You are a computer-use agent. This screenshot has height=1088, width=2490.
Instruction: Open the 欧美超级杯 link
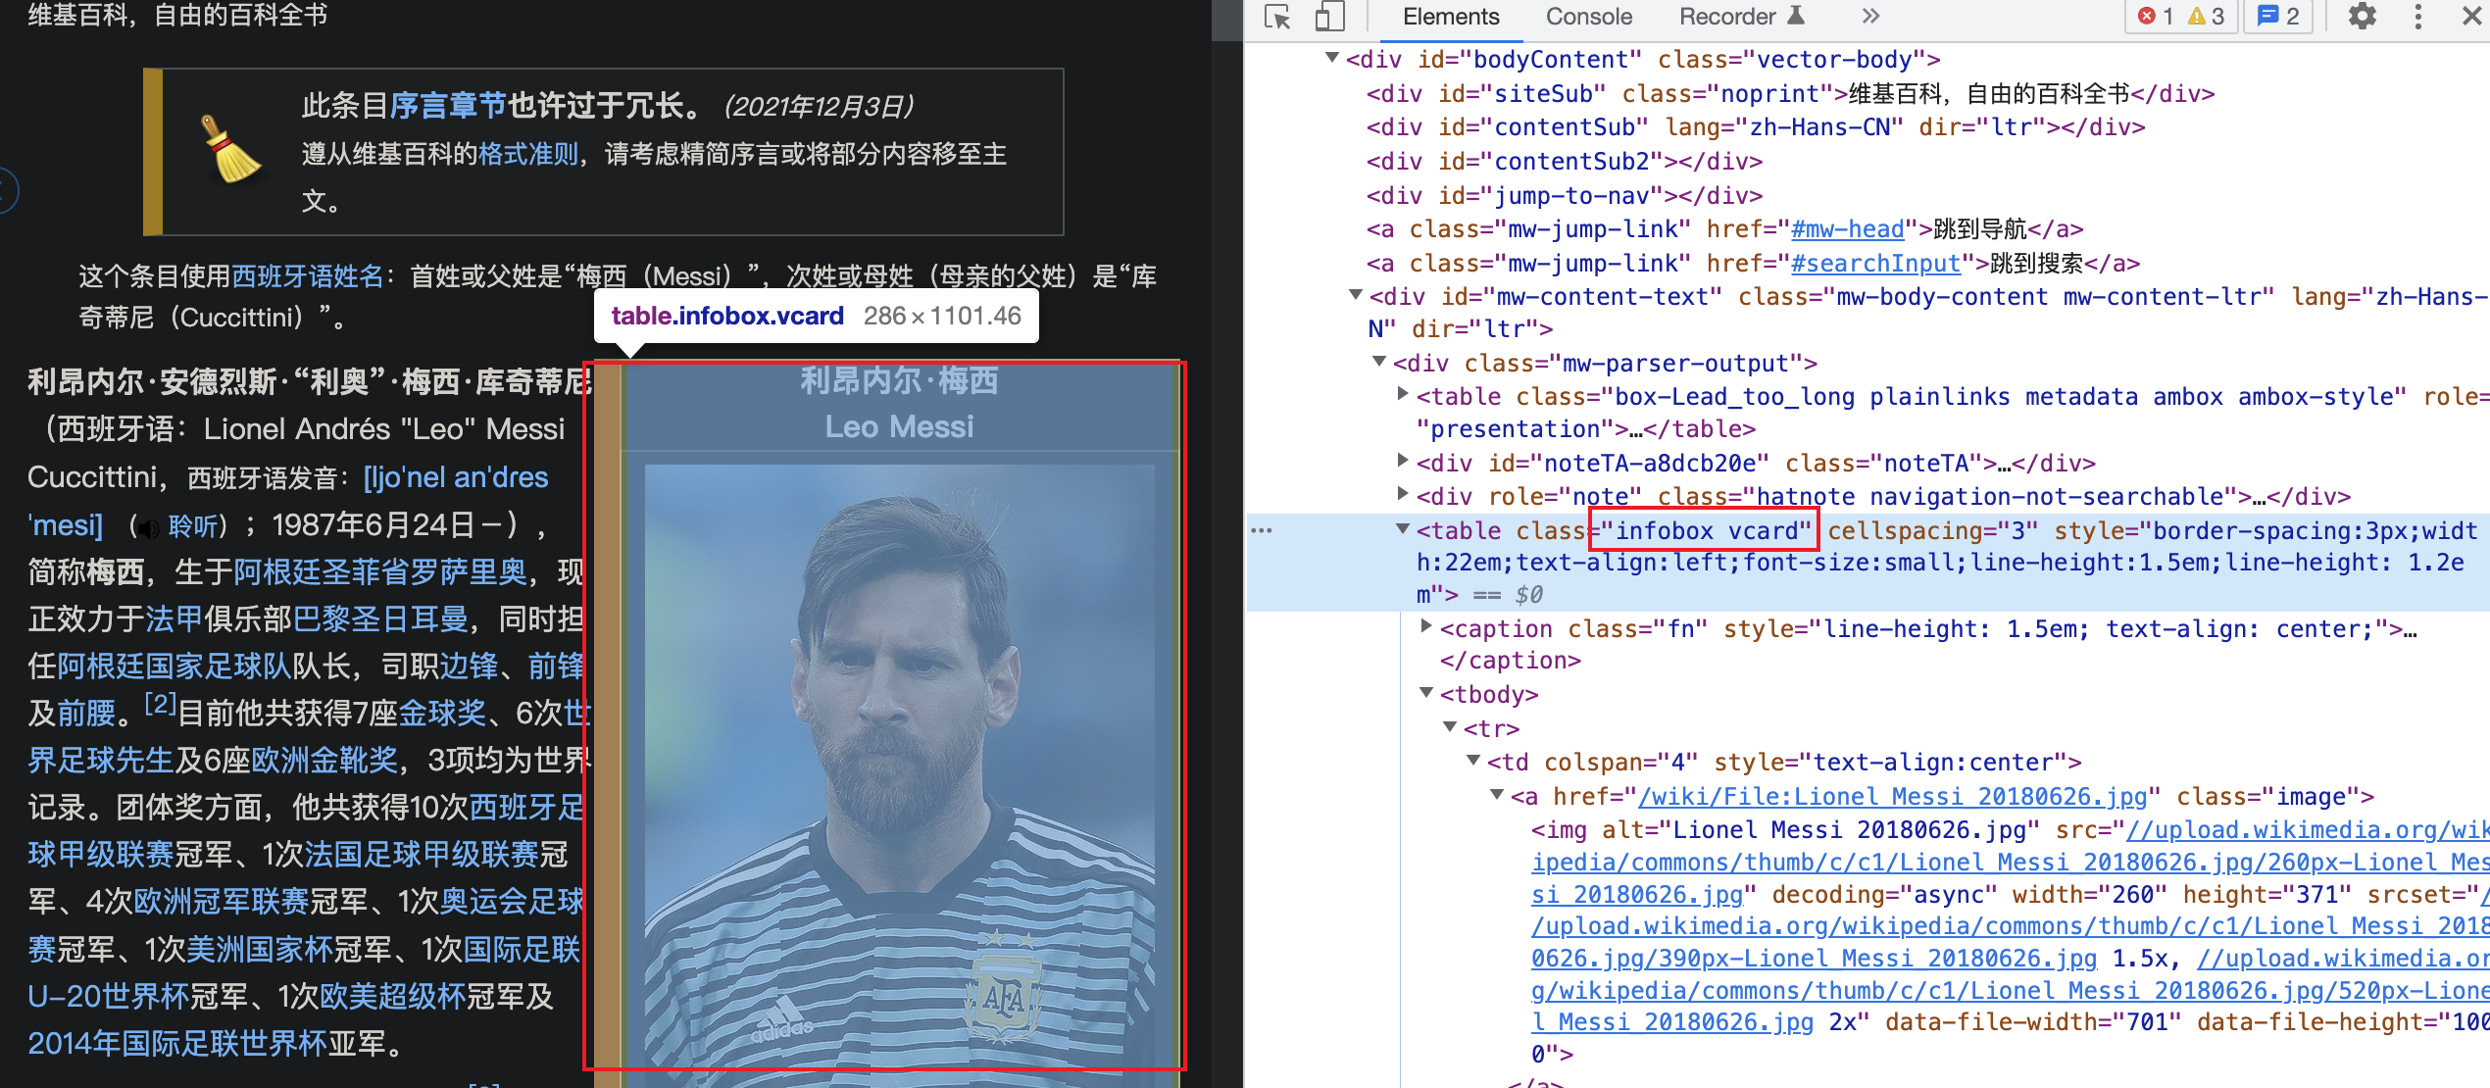click(x=393, y=996)
